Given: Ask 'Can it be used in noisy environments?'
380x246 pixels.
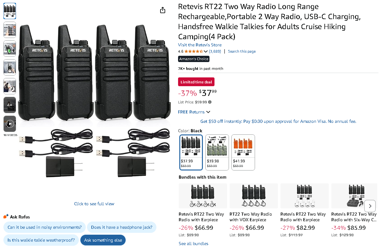Looking at the screenshot, I should (45, 227).
